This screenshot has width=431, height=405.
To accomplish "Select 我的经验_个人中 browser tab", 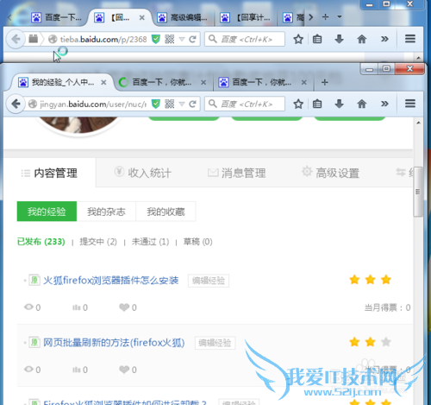I will (x=59, y=83).
